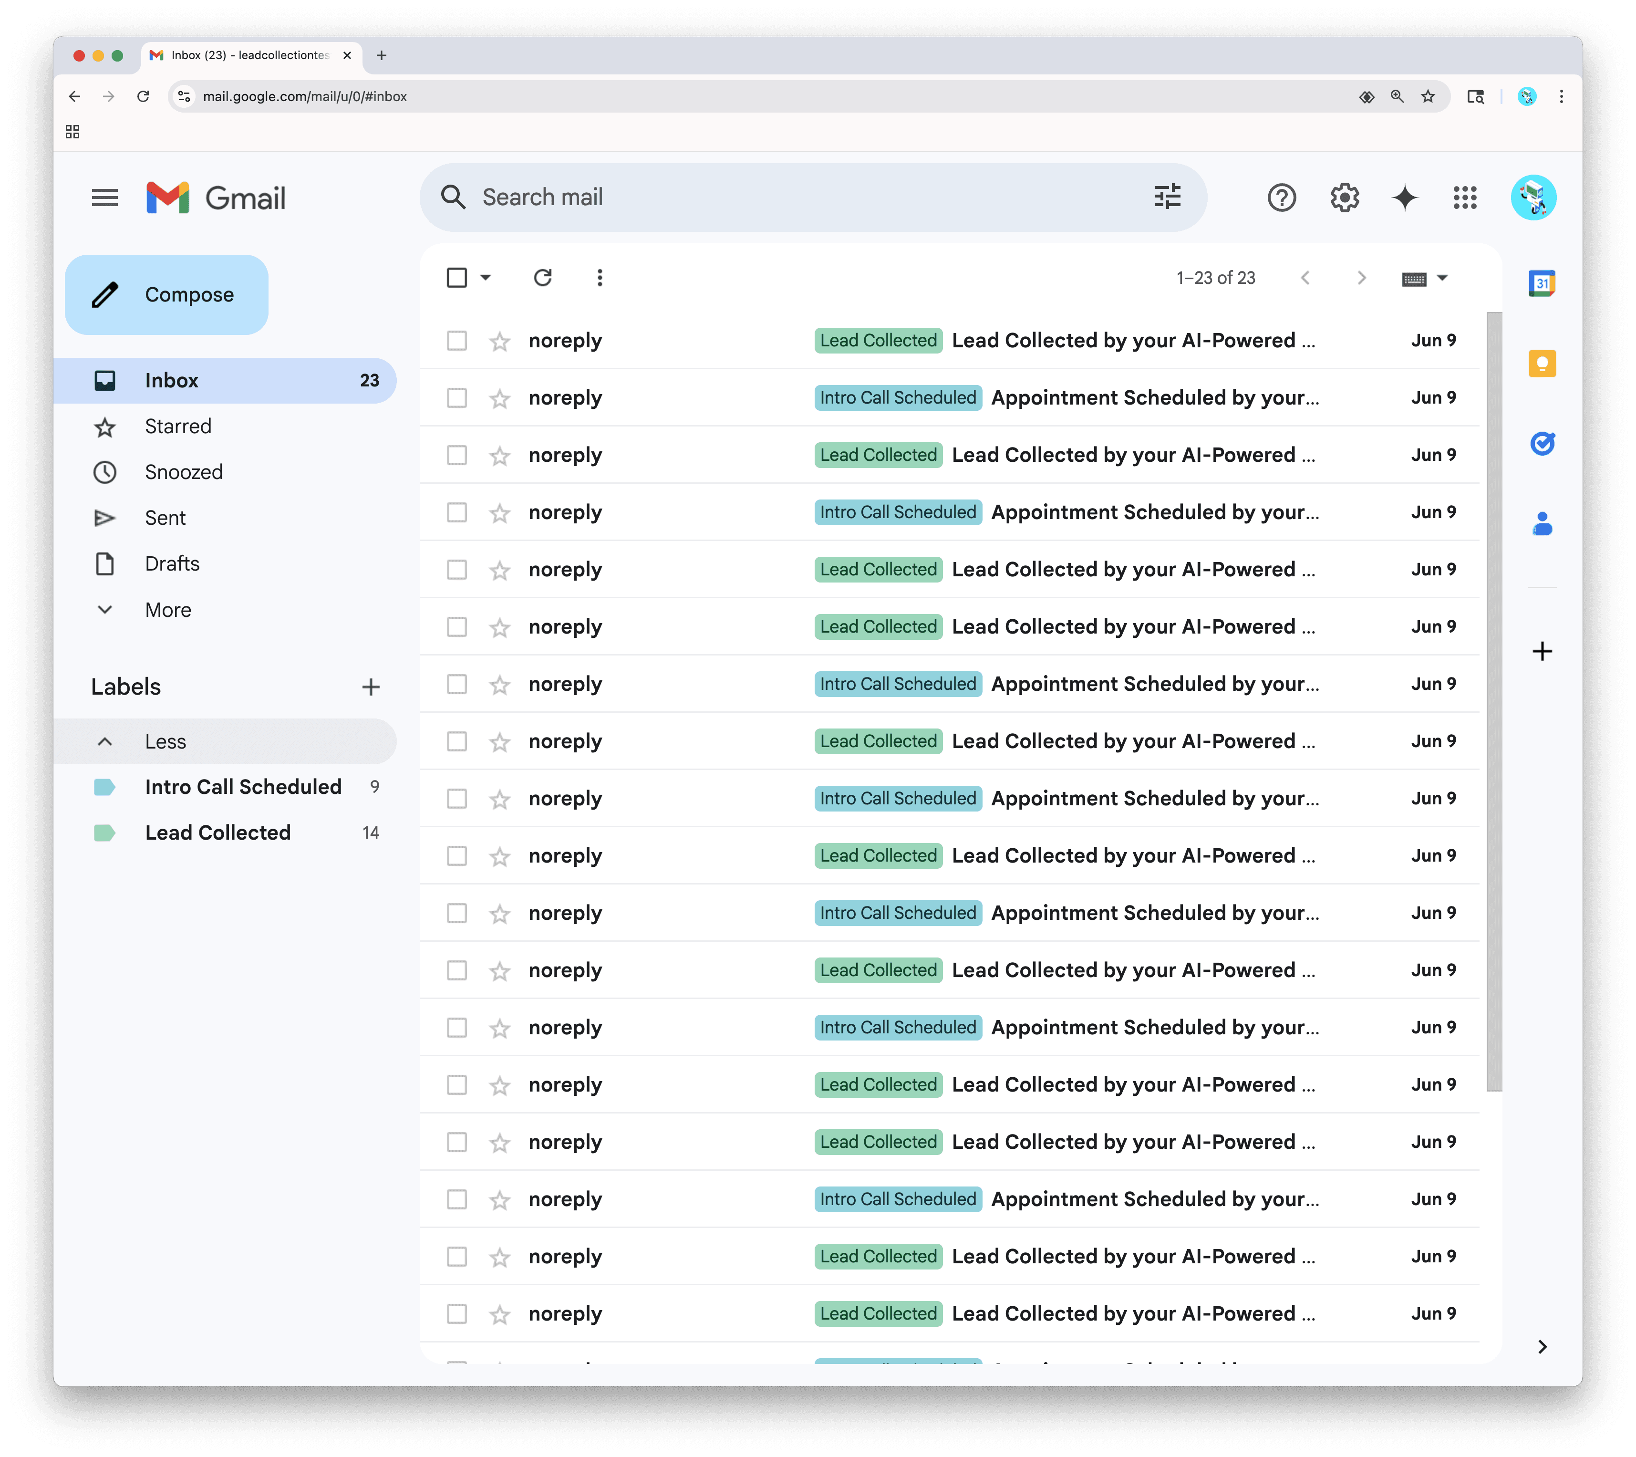The width and height of the screenshot is (1636, 1457).
Task: Check the sixth email's checkbox
Action: click(456, 627)
